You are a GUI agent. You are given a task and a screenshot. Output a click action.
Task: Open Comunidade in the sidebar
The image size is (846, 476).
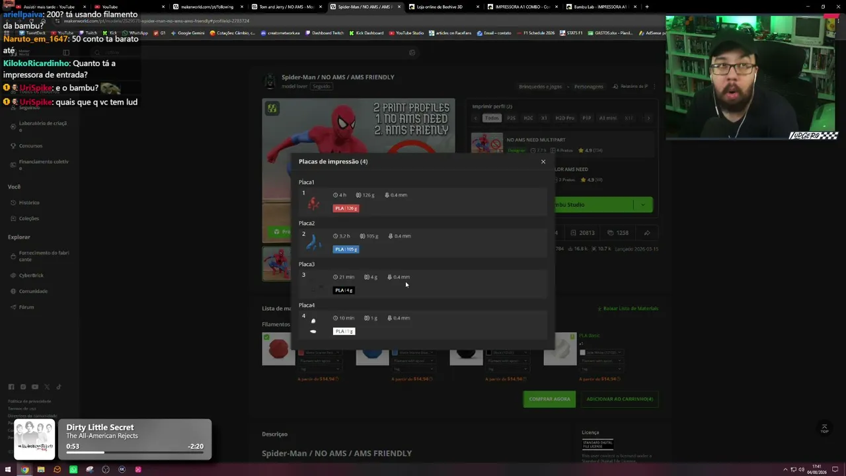[33, 291]
